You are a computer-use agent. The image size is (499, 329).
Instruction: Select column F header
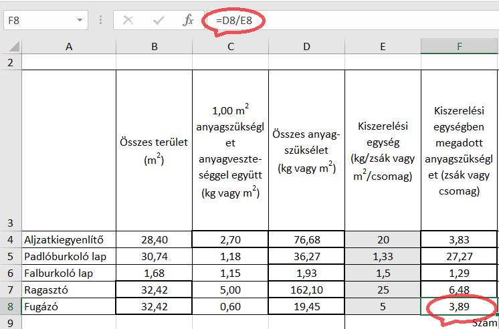[460, 47]
